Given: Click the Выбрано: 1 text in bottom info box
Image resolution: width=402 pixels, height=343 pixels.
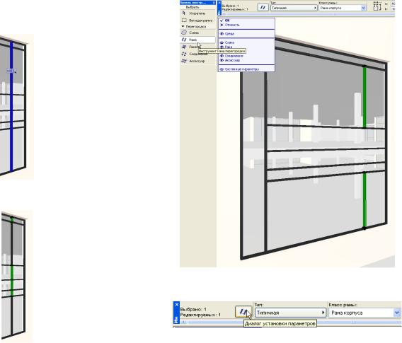Looking at the screenshot, I should pyautogui.click(x=193, y=309).
